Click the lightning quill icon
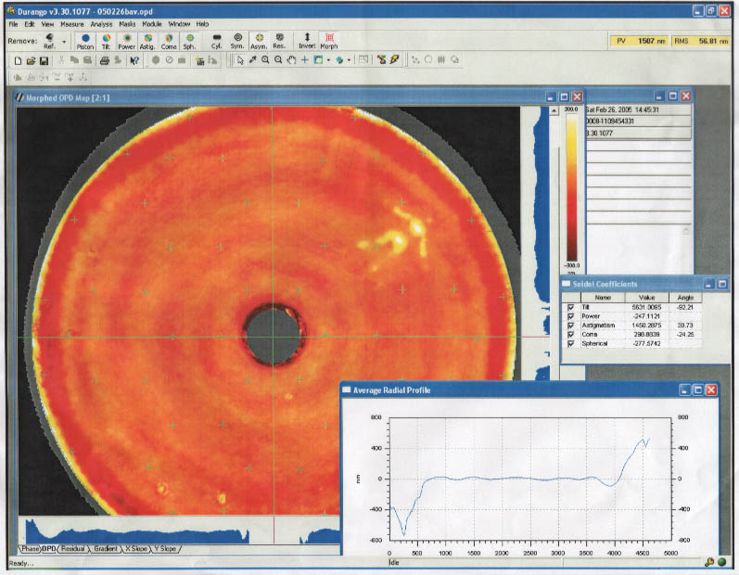The width and height of the screenshot is (739, 575). (x=394, y=60)
